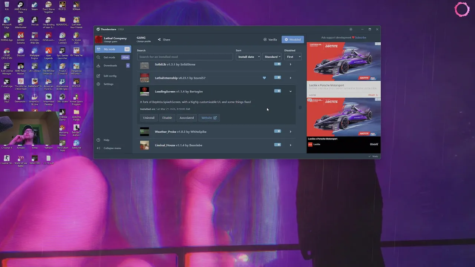Open the Downloads section
475x267 pixels.
[x=112, y=65]
